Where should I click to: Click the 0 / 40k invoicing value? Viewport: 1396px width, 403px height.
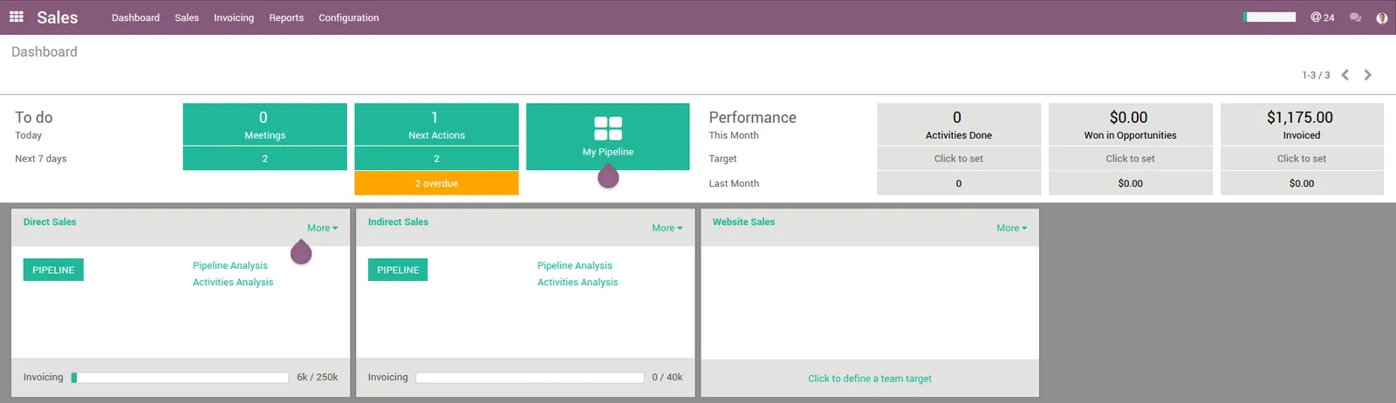point(667,377)
